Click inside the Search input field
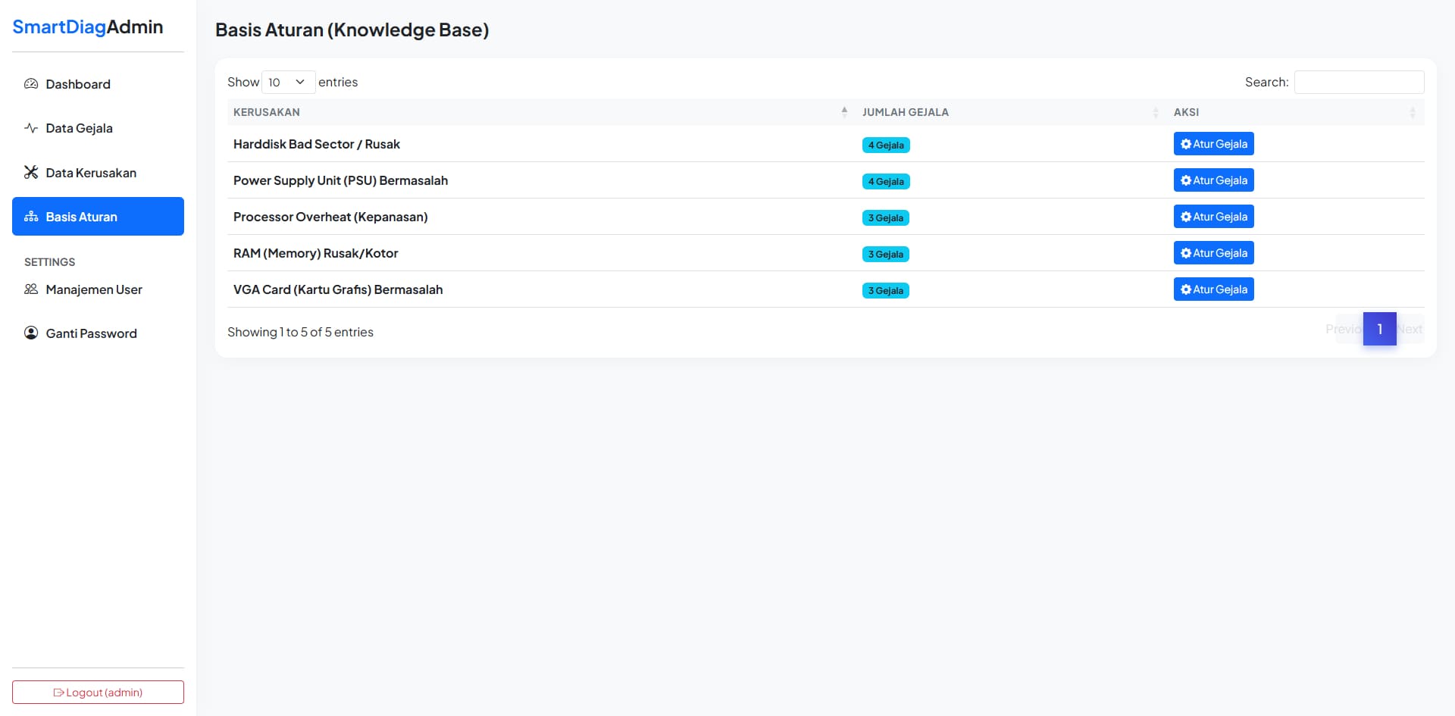The width and height of the screenshot is (1455, 716). click(x=1359, y=82)
